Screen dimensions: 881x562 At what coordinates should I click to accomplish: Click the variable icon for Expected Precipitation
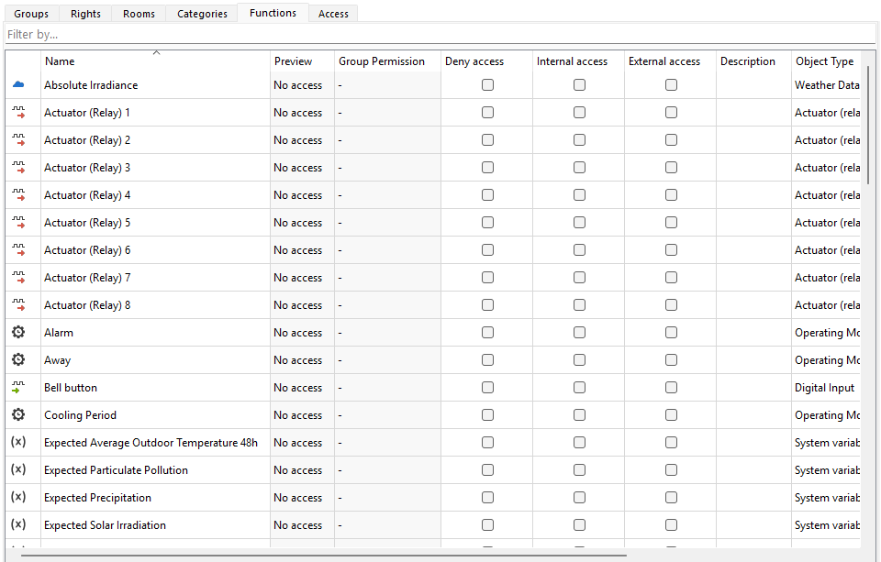(x=18, y=498)
